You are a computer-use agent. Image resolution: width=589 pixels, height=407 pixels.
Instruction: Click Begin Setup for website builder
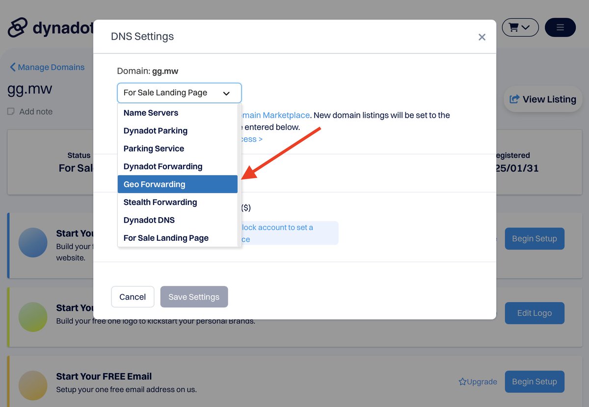click(x=535, y=238)
